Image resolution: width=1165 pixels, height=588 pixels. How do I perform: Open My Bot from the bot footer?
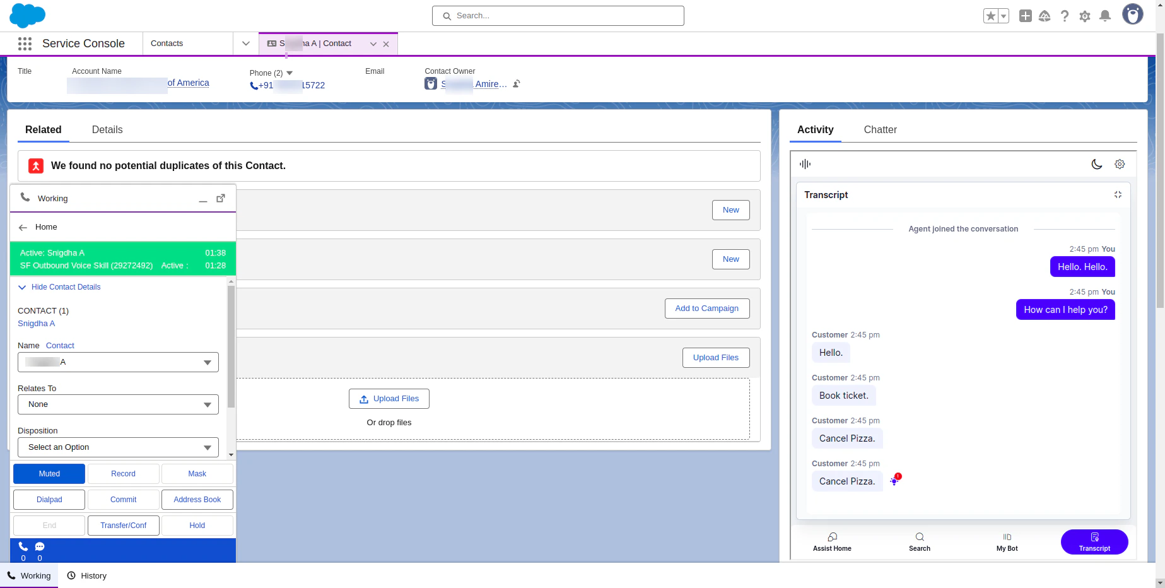point(1007,541)
